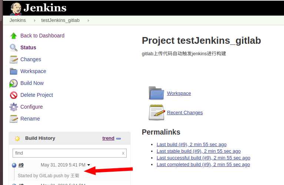Open the Workspace sidebar item

(33, 71)
